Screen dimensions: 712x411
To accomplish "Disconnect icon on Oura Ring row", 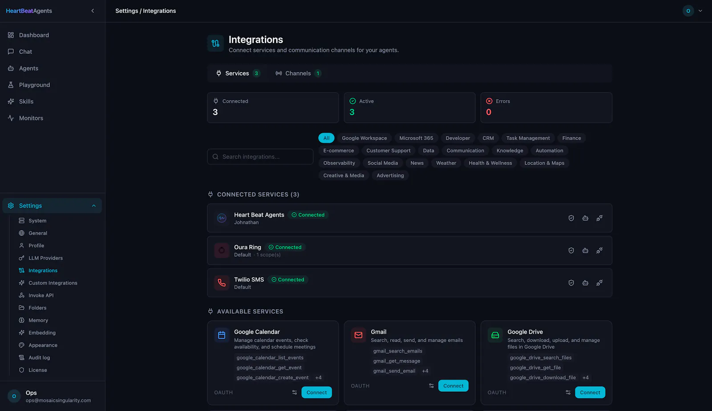I will pyautogui.click(x=599, y=250).
